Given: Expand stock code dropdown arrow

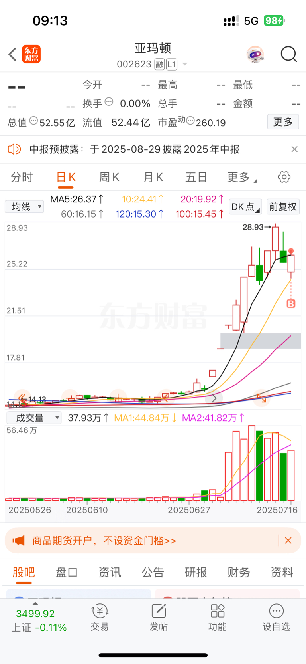Looking at the screenshot, I should point(184,64).
